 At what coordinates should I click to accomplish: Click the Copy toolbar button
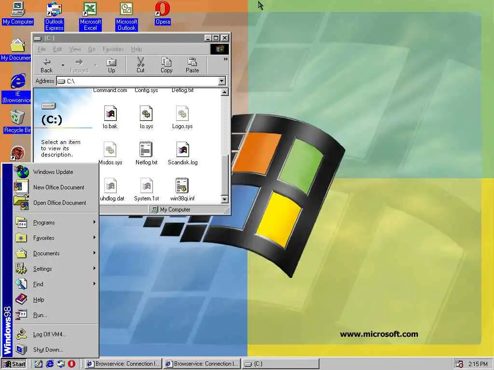[x=166, y=66]
